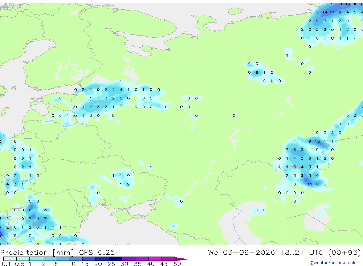Select the legend swatch between 10 and 15
Screen dimensions: 363x266
[76, 259]
